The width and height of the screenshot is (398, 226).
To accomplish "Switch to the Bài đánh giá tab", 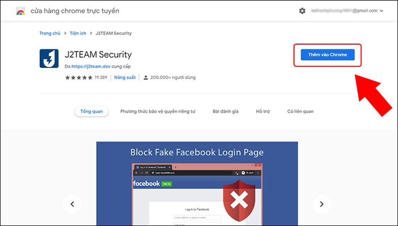I will point(226,112).
